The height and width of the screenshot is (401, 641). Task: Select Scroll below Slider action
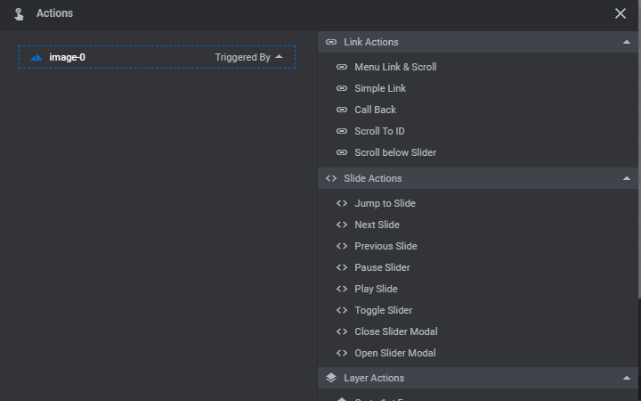[395, 152]
